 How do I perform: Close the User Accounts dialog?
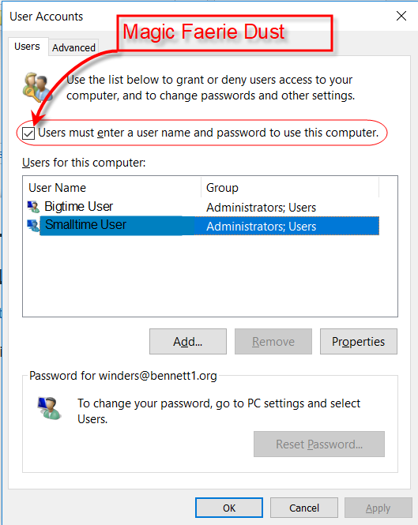(401, 16)
